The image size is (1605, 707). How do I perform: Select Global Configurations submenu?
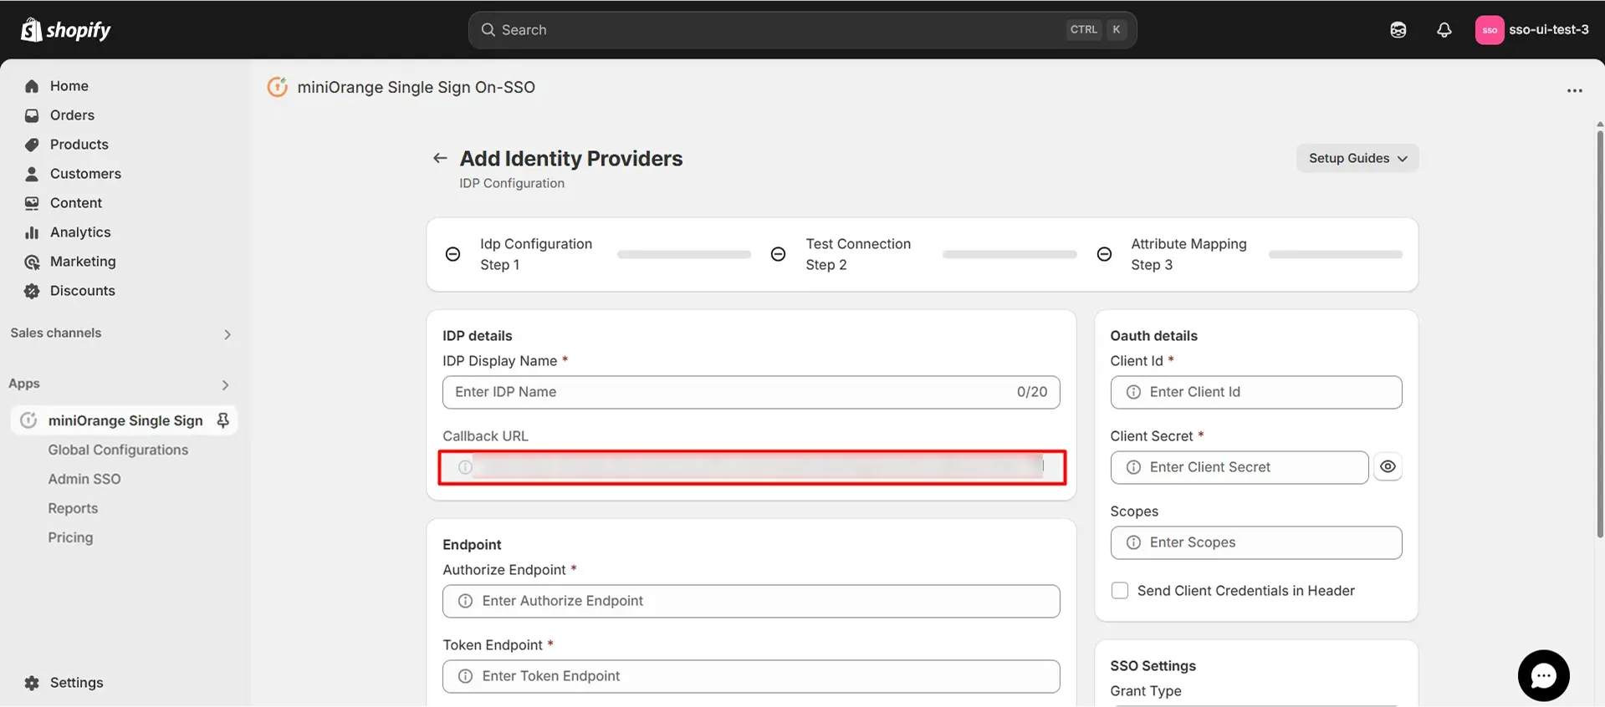(118, 450)
